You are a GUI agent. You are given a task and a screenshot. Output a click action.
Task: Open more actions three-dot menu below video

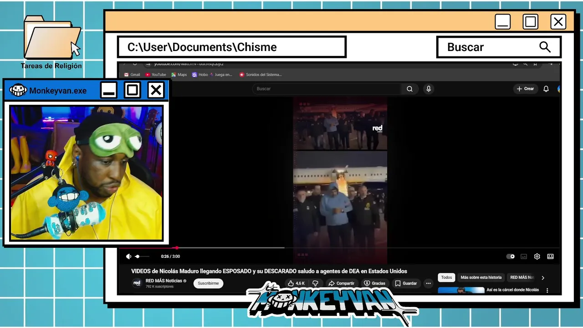point(428,283)
